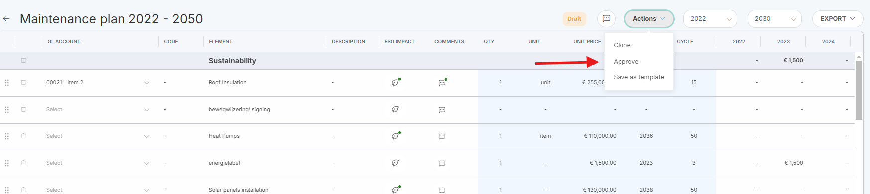Open ESG impact leaf for bewegwijzering/ signing
The height and width of the screenshot is (194, 870).
[395, 109]
